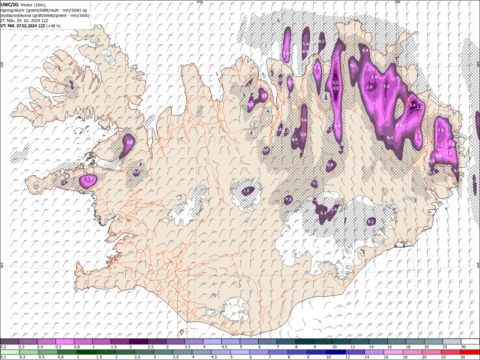Click the "20W" longitude label

point(199,2)
